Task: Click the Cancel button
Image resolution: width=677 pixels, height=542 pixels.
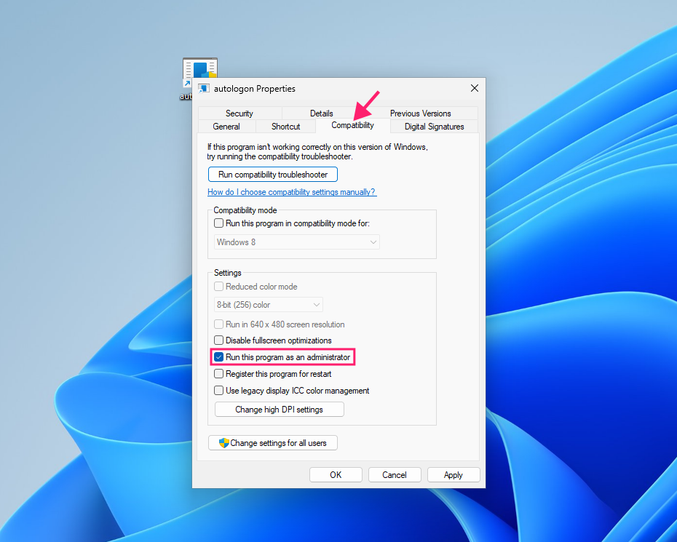Action: coord(395,474)
